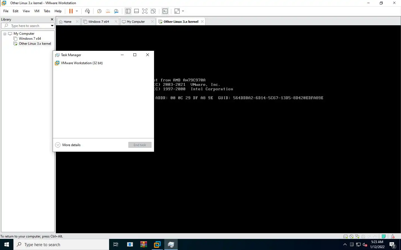401x250 pixels.
Task: Show hidden system tray icons
Action: tap(345, 244)
